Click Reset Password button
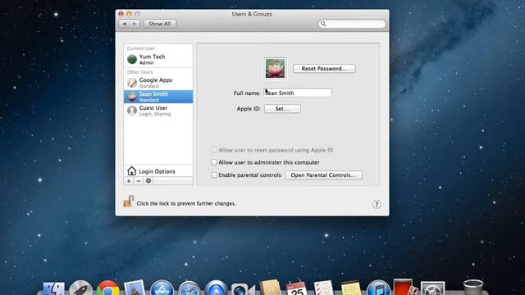The height and width of the screenshot is (295, 525). pyautogui.click(x=324, y=69)
